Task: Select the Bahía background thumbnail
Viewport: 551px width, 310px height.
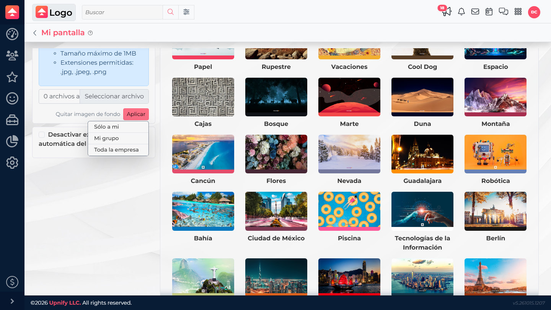Action: (203, 211)
